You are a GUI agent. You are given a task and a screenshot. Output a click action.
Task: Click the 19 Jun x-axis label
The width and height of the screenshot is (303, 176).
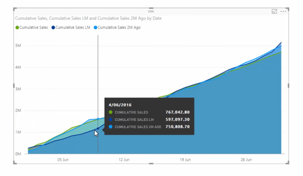point(185,160)
